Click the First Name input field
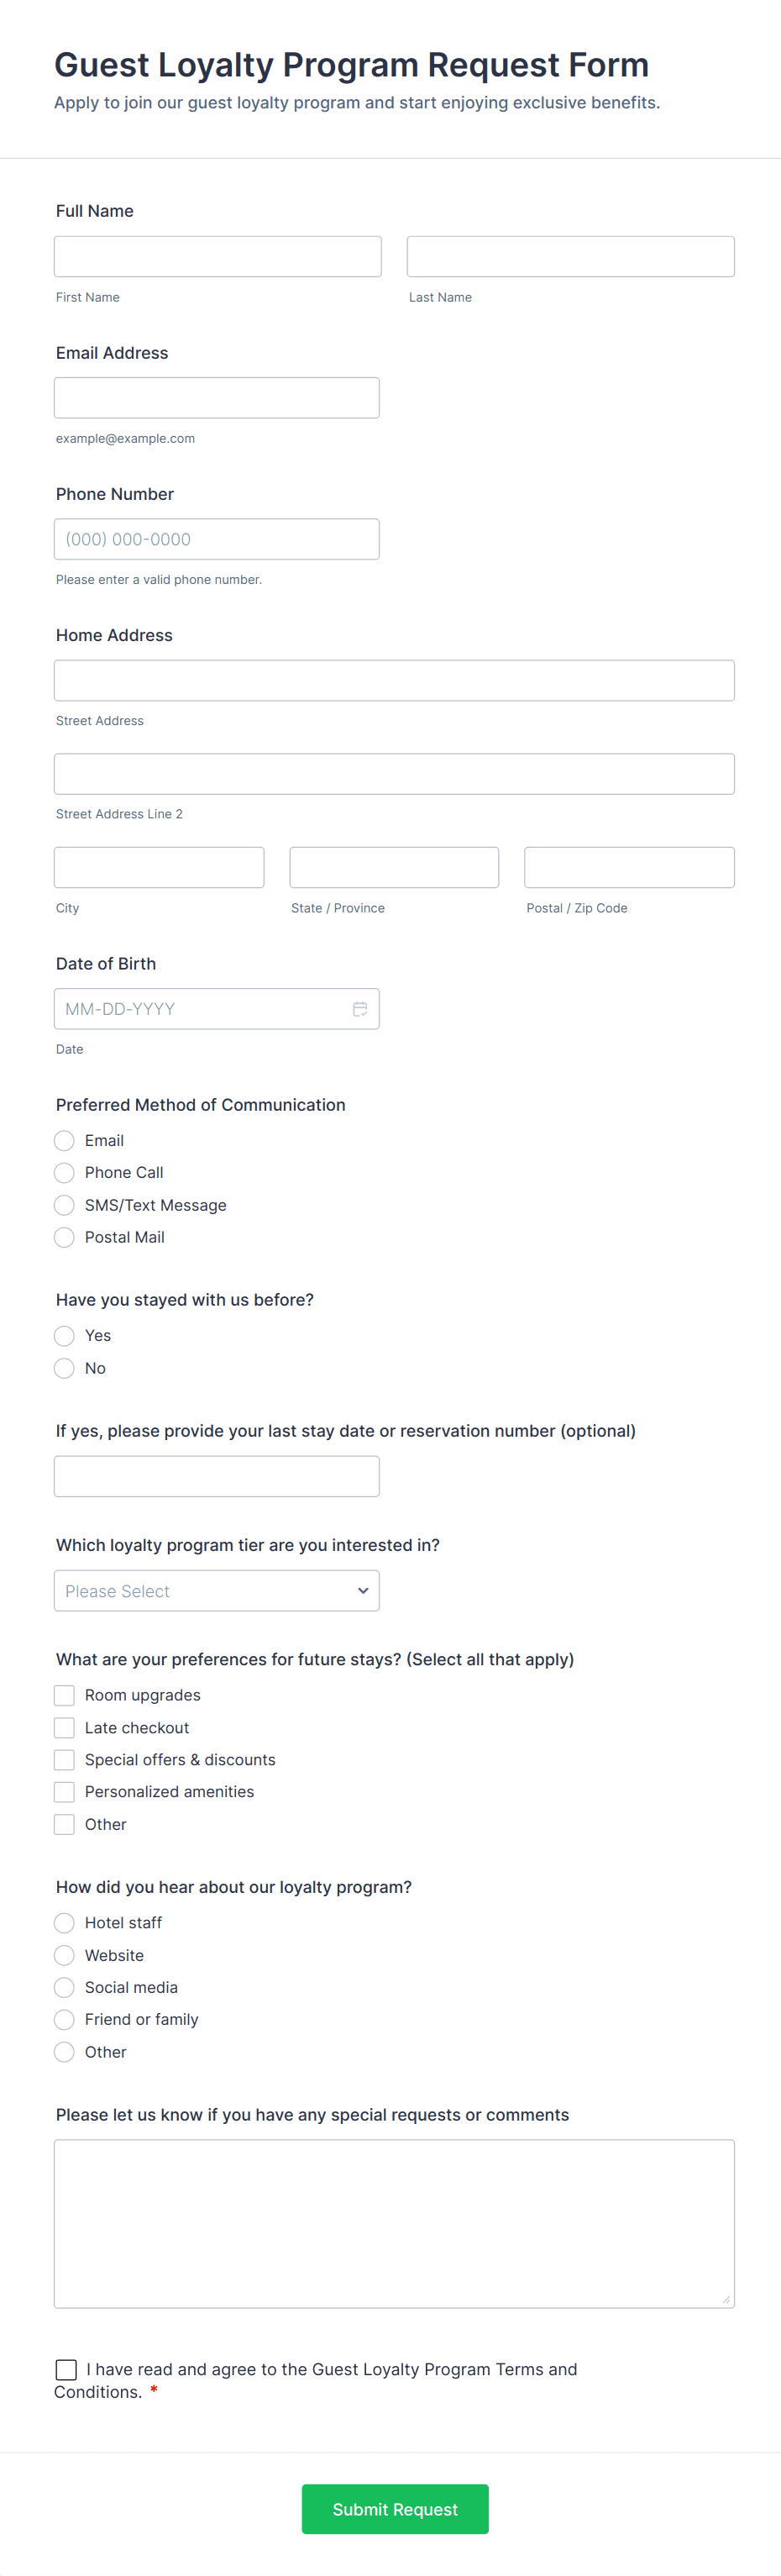Viewport: 781px width, 2576px height. 217,256
